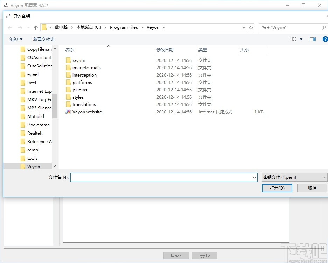This screenshot has width=328, height=263.
Task: Select the styles folder icon
Action: (68, 97)
